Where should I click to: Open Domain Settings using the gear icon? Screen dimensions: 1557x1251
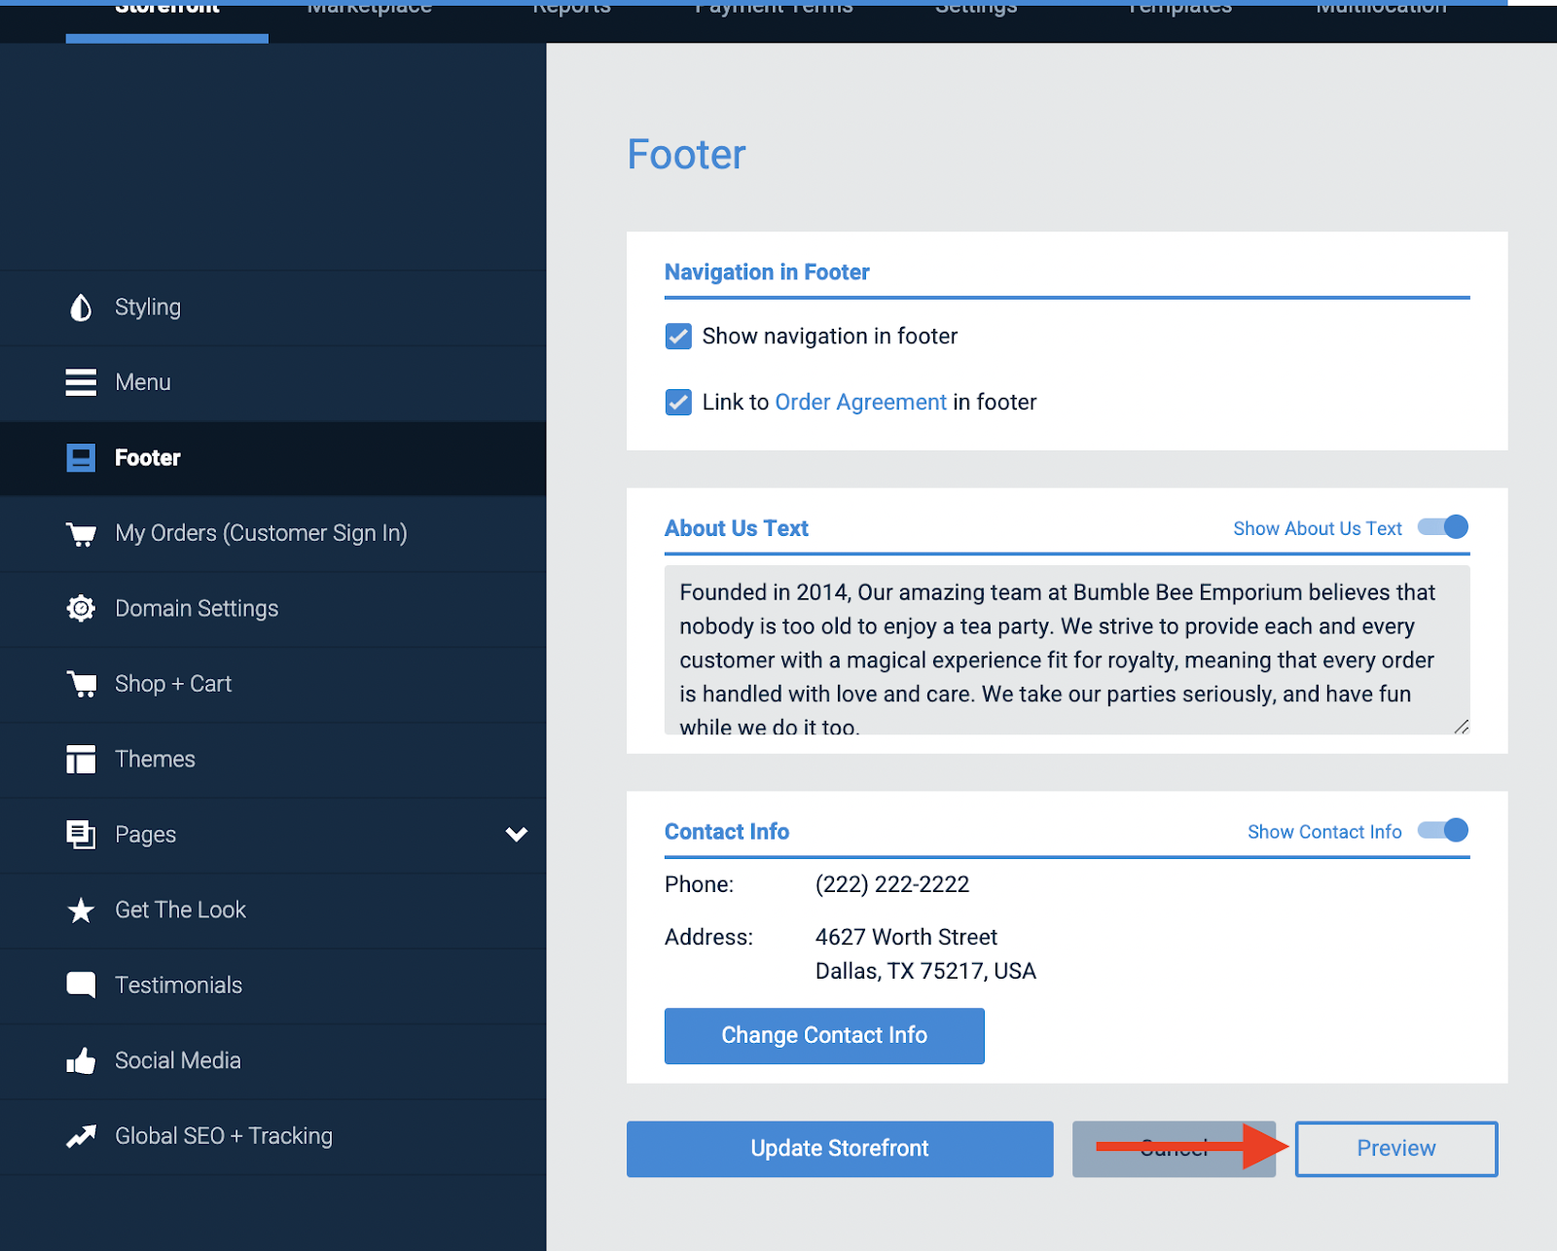pos(82,608)
